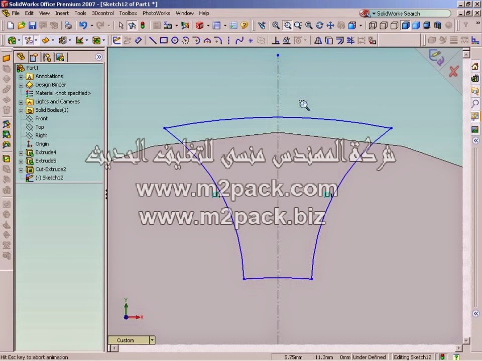Open the Undo history dropdown arrow
Image resolution: width=482 pixels, height=361 pixels.
pos(91,26)
